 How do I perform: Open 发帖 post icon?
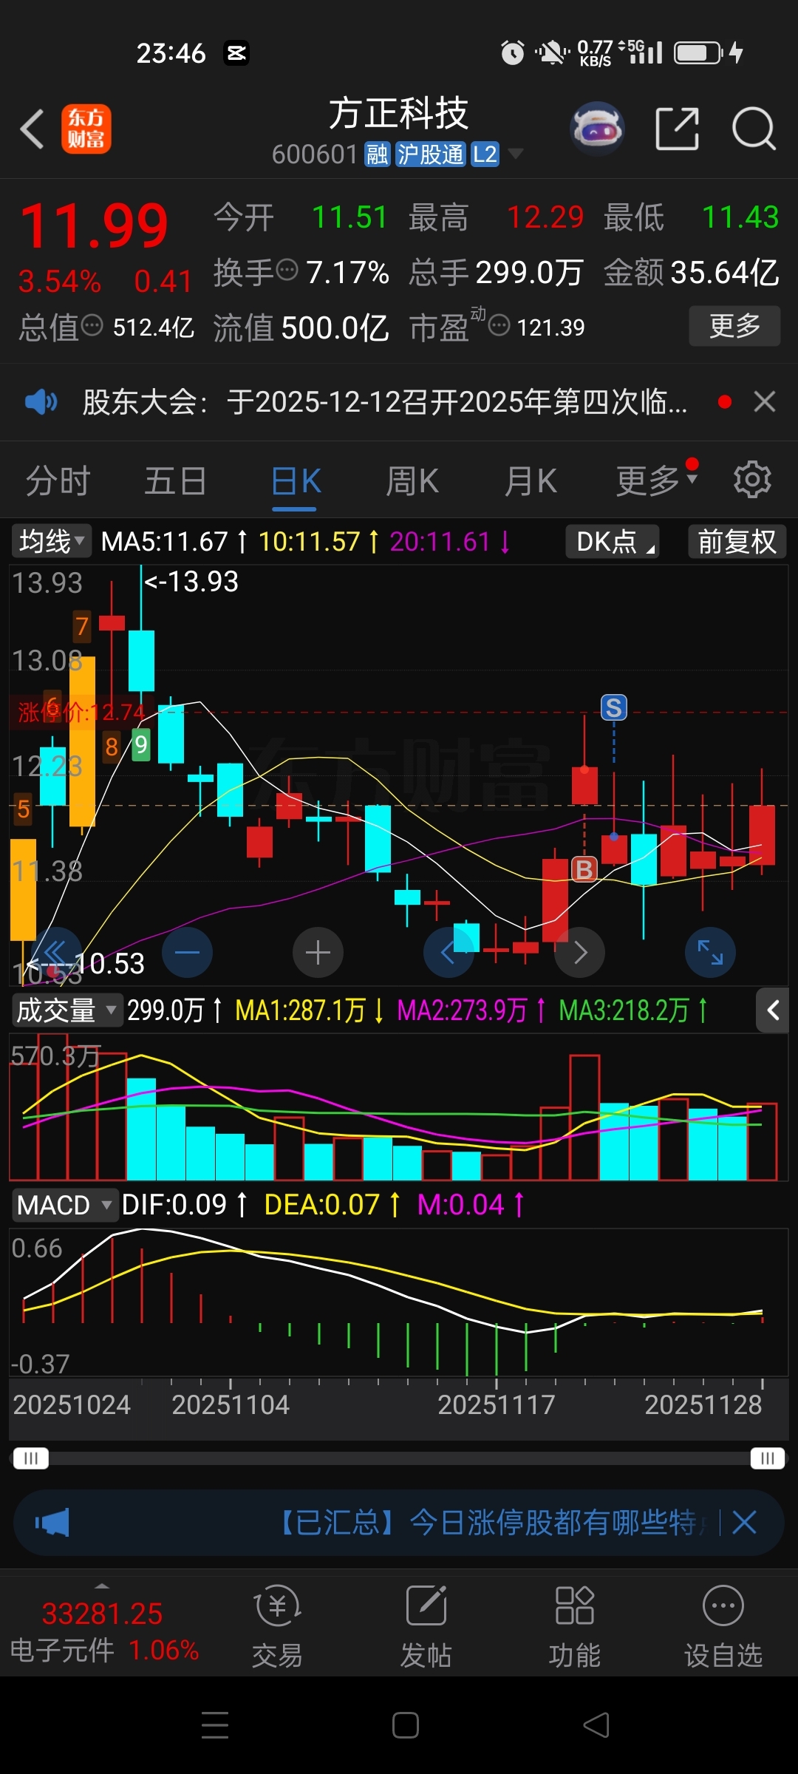426,1626
